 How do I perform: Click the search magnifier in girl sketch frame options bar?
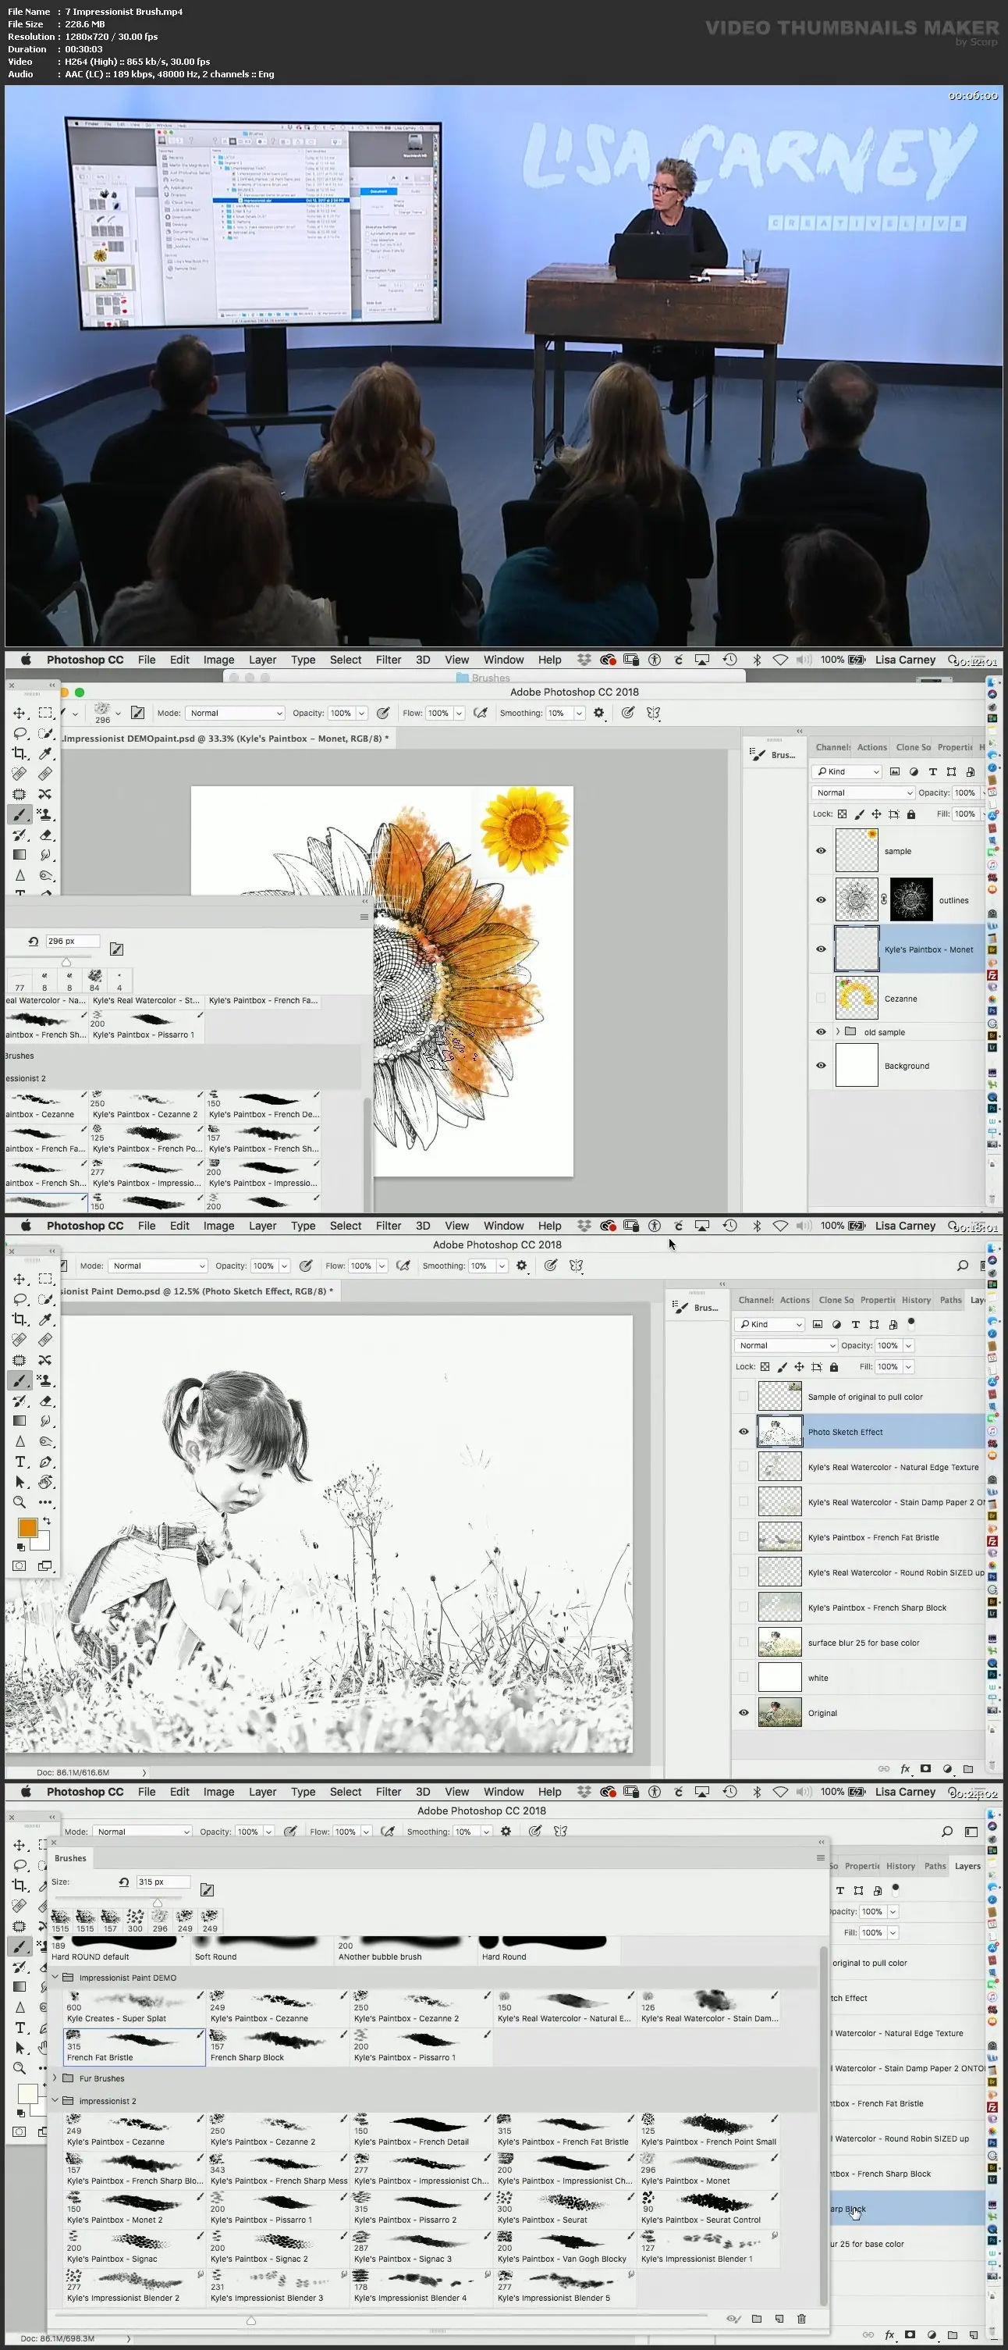[963, 1266]
